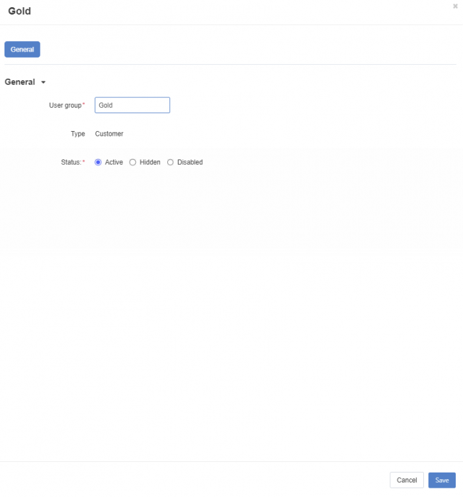Click the Status label
The width and height of the screenshot is (463, 497).
pos(71,162)
